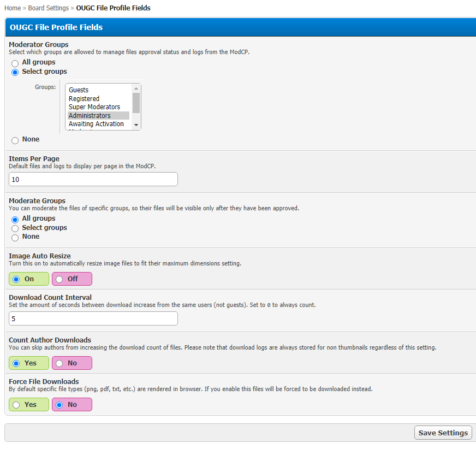The height and width of the screenshot is (455, 476).
Task: Open the Board Settings breadcrumb link
Action: coord(49,8)
